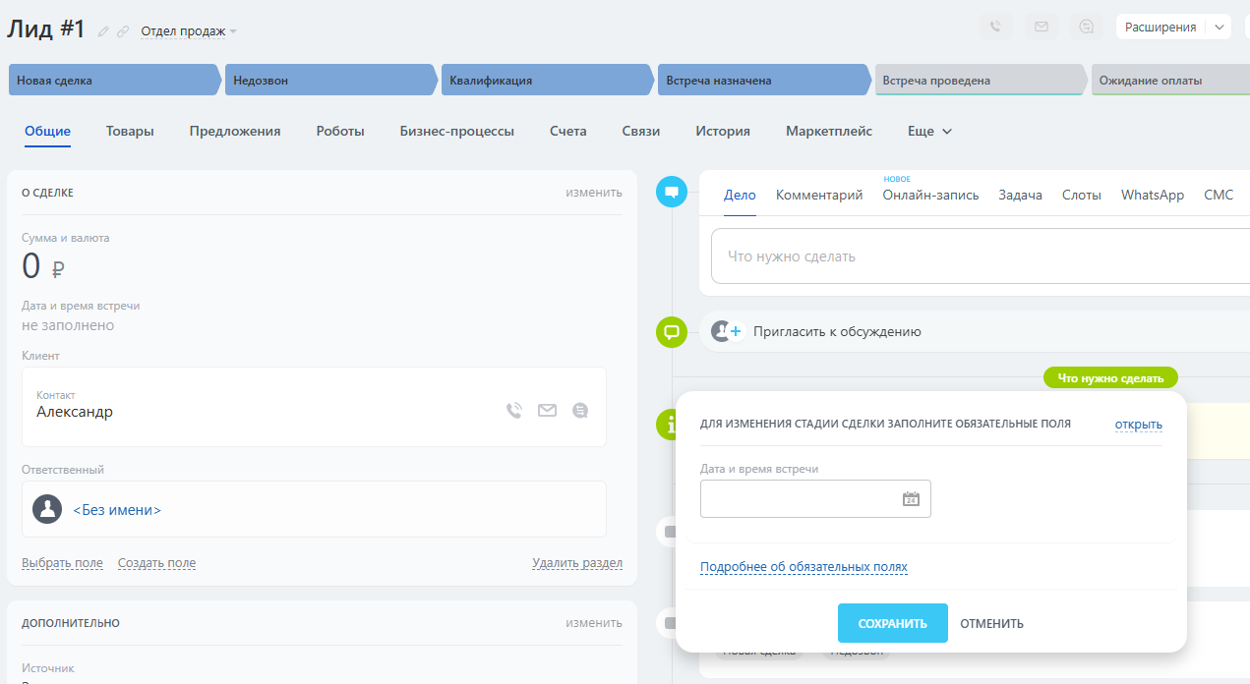Open the Маркетплейс tab

point(829,131)
